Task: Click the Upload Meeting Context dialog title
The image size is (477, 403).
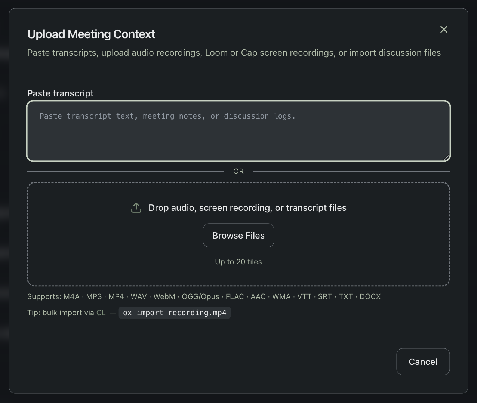Action: coord(91,34)
